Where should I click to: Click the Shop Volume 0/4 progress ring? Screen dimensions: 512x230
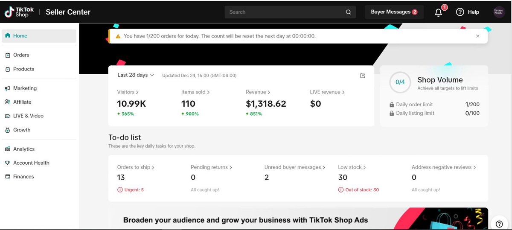pos(400,82)
